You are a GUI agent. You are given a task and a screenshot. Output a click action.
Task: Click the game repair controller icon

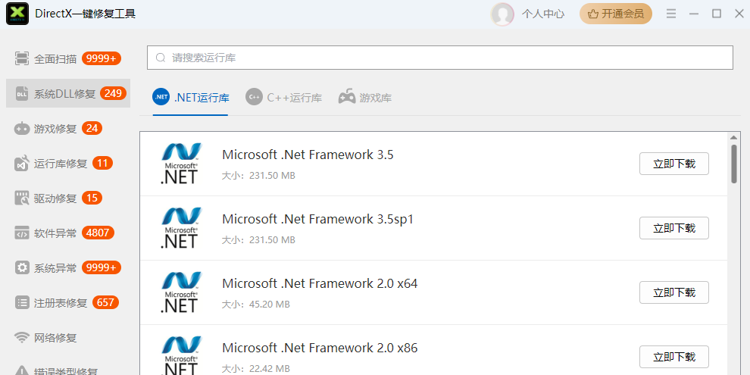[x=21, y=129]
